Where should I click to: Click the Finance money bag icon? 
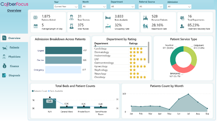coord(4,66)
